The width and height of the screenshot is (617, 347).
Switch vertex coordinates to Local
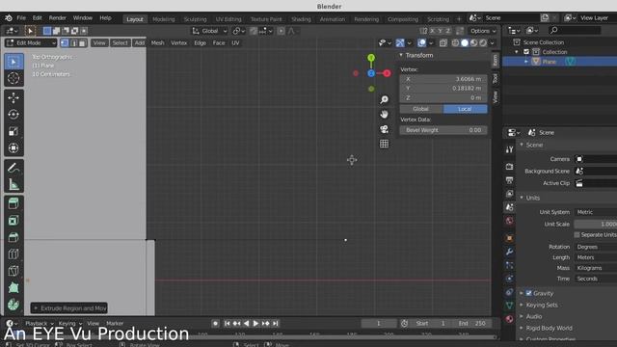pyautogui.click(x=465, y=109)
